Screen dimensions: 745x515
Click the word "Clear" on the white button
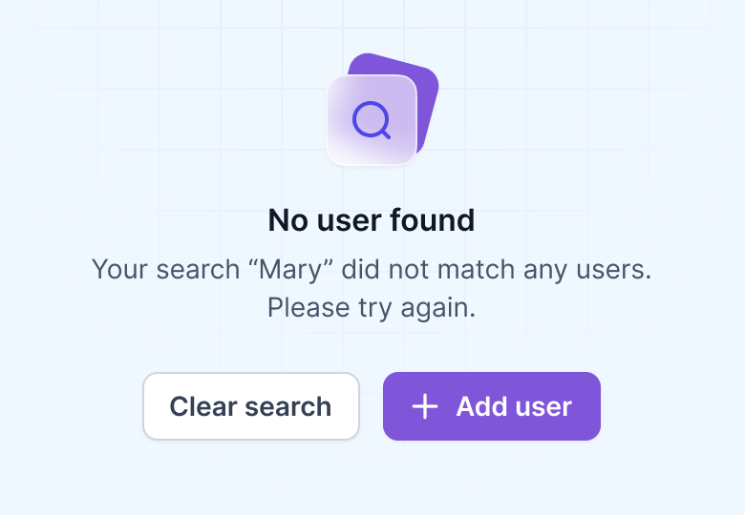tap(203, 406)
